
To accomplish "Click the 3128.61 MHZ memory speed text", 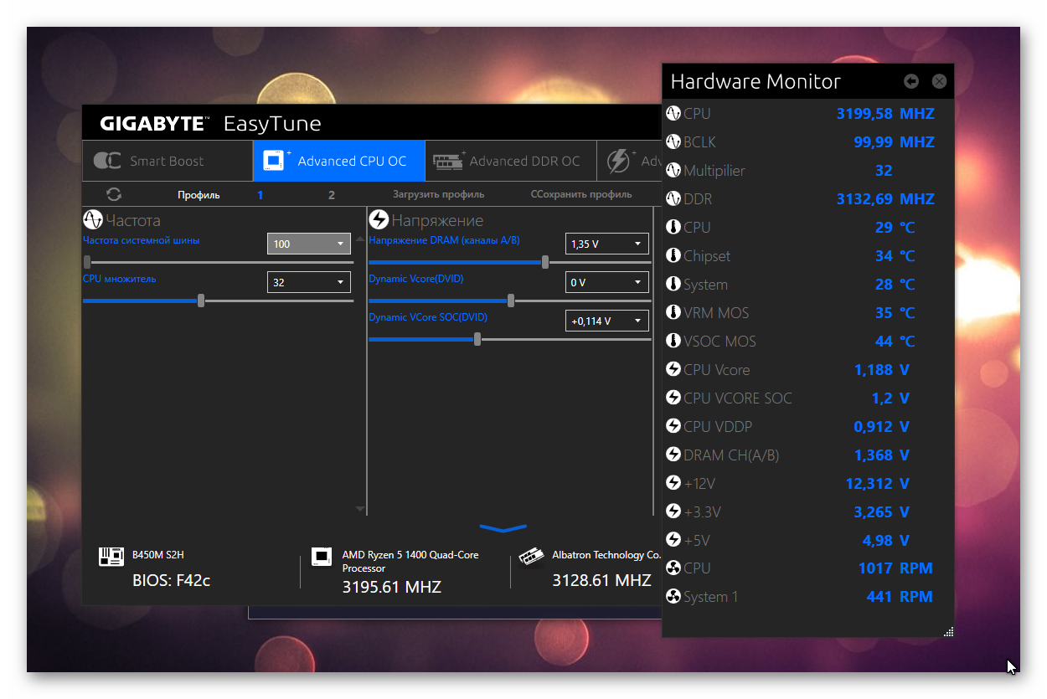I will point(601,579).
